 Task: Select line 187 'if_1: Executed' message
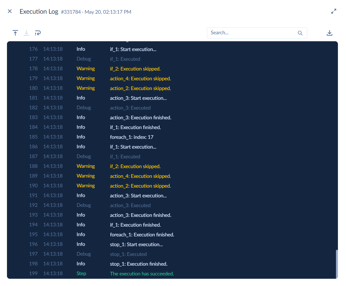pyautogui.click(x=125, y=157)
